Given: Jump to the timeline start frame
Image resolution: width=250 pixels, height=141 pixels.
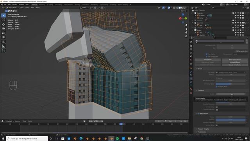Looking at the screenshot, I should coord(90,121).
